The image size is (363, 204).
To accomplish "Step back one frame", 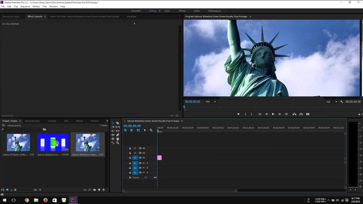I will coord(266,114).
